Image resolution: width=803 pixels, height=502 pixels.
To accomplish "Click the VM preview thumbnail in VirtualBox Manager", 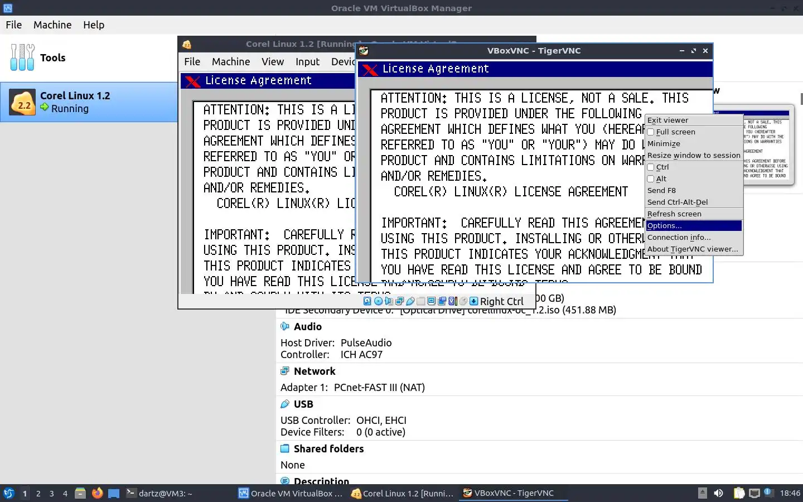I will point(768,145).
